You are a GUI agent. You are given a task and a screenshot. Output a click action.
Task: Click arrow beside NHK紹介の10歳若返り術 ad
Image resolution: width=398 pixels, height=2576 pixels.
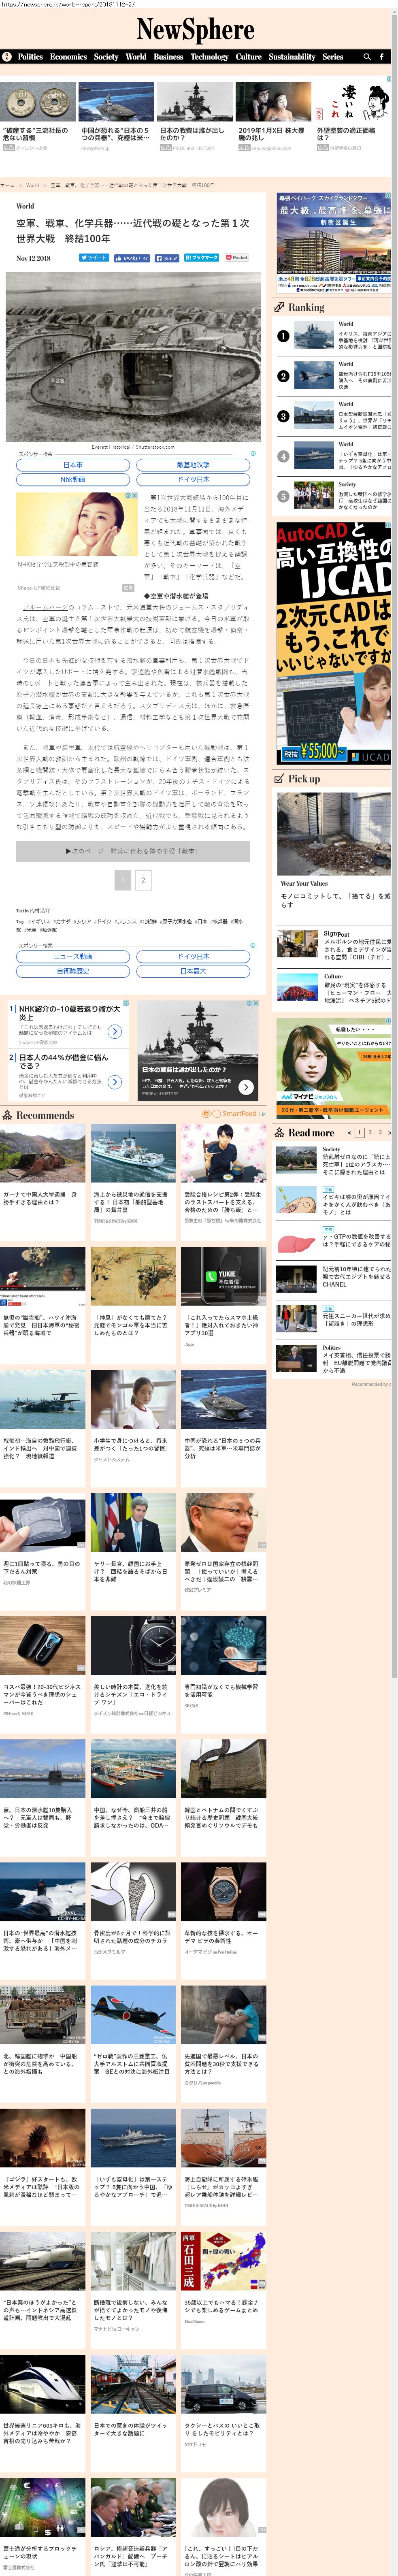[x=115, y=1031]
